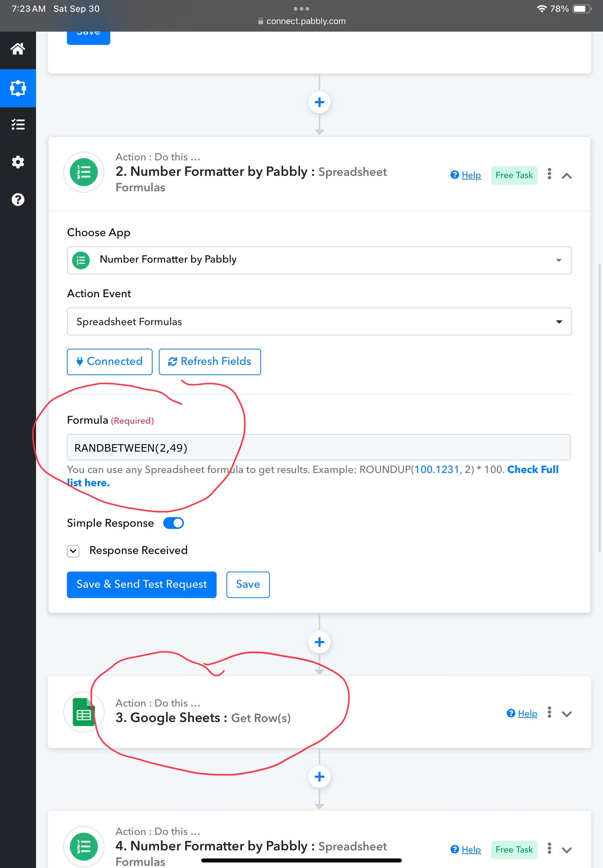The width and height of the screenshot is (603, 868).
Task: Open the settings gear in sidebar
Action: point(18,162)
